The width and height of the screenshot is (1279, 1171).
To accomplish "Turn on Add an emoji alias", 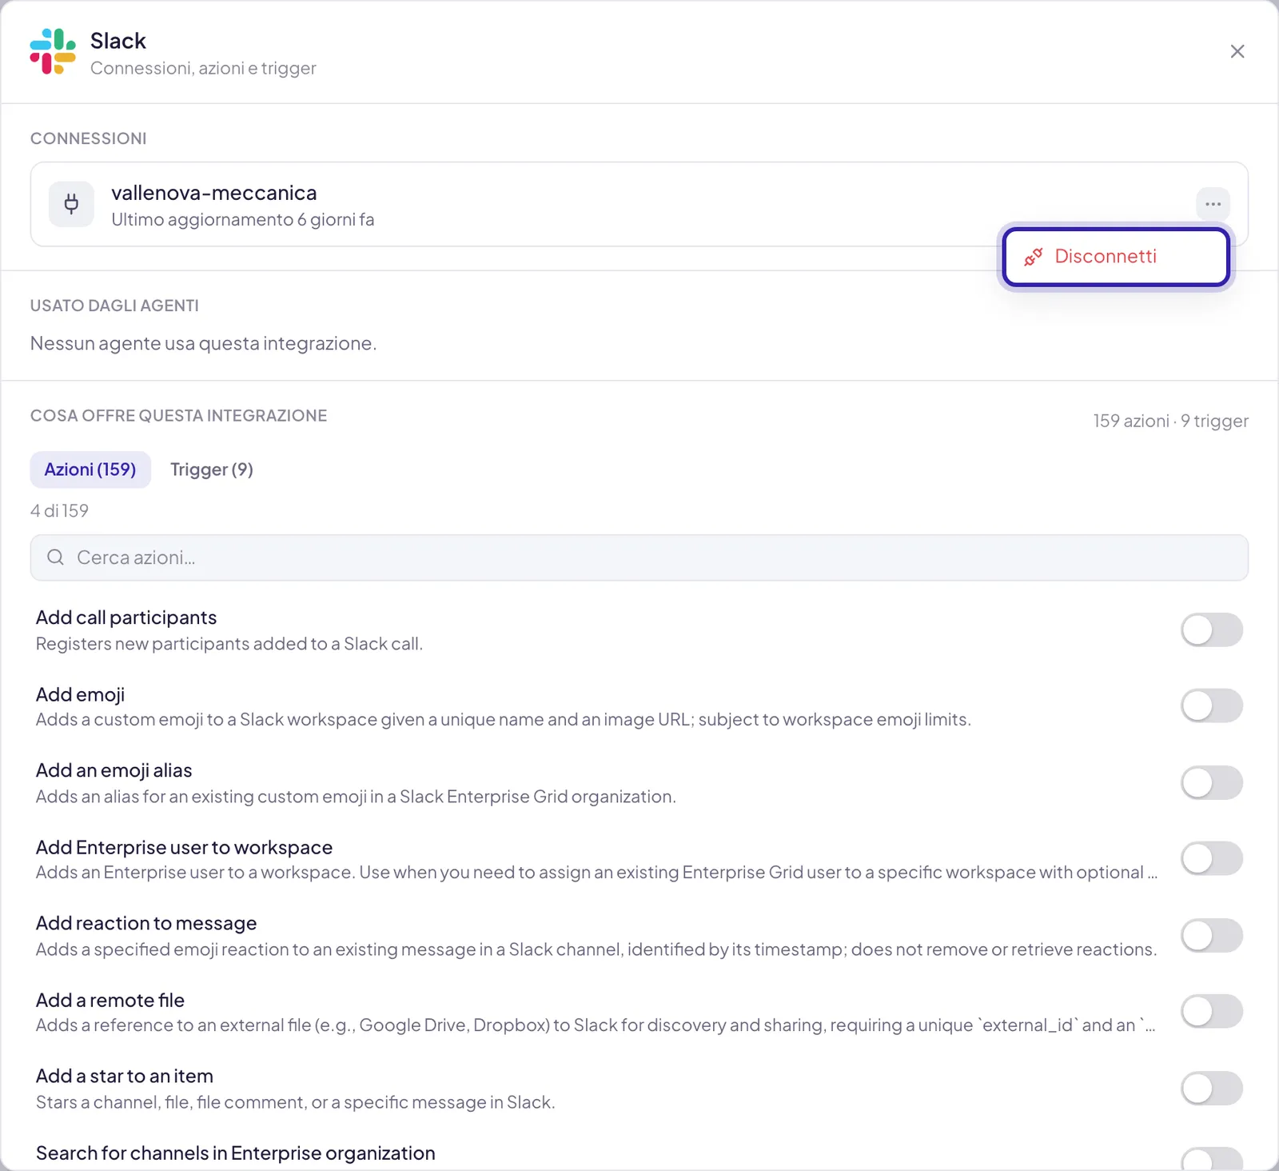I will 1212,782.
